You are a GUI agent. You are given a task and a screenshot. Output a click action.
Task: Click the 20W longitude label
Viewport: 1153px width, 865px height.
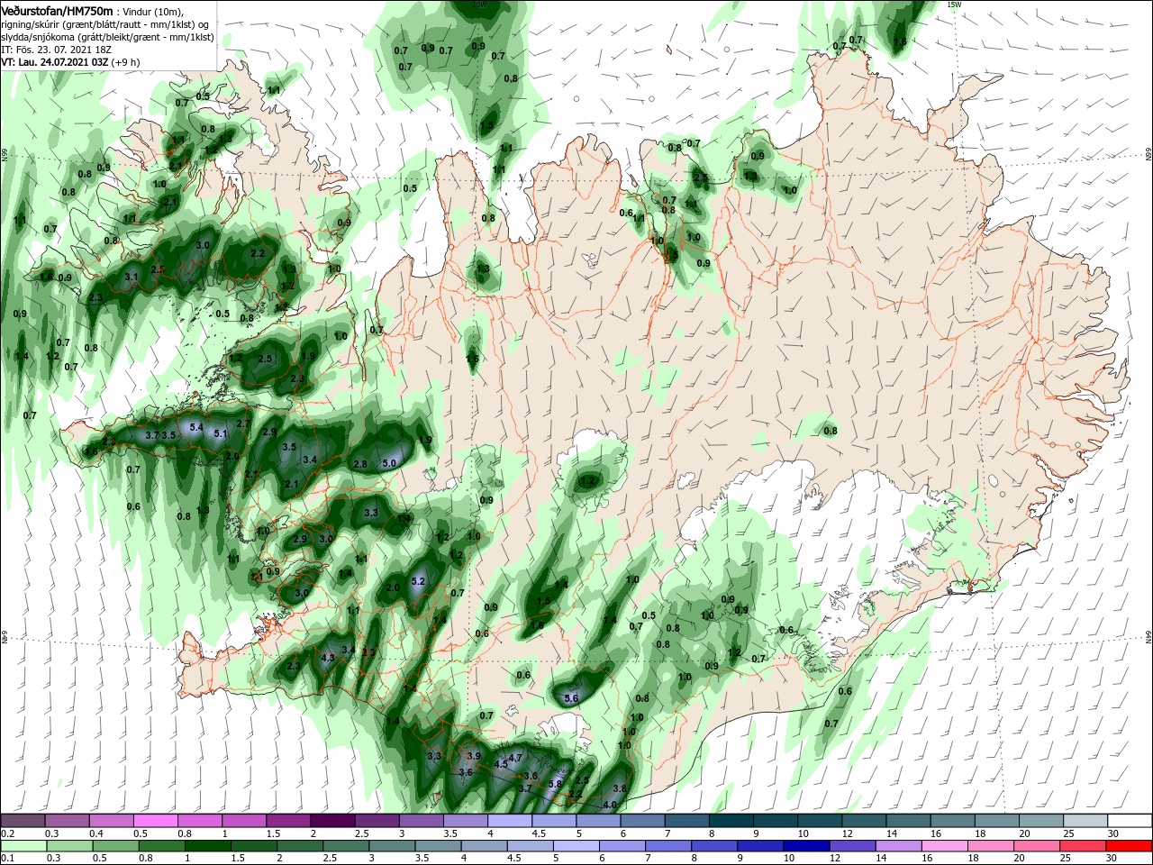coord(480,5)
